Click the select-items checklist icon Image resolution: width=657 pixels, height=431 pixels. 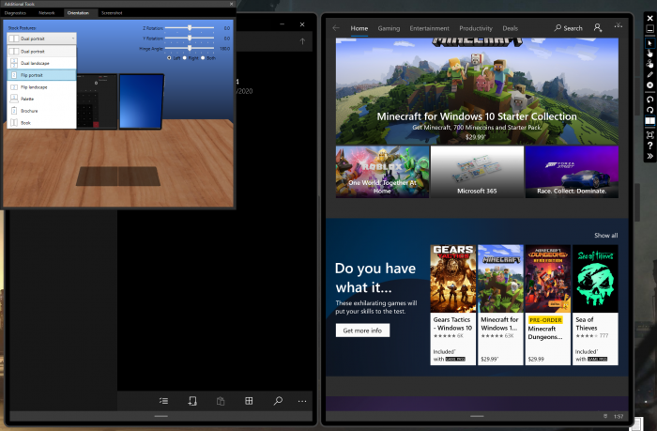(x=164, y=401)
